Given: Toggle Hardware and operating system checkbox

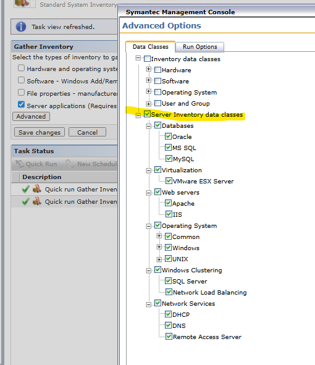Looking at the screenshot, I should (21, 68).
